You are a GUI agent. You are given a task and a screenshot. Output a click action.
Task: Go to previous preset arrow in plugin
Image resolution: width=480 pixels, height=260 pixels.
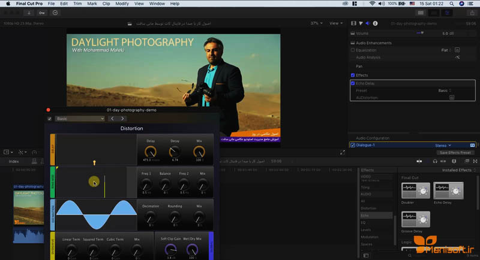[112, 119]
